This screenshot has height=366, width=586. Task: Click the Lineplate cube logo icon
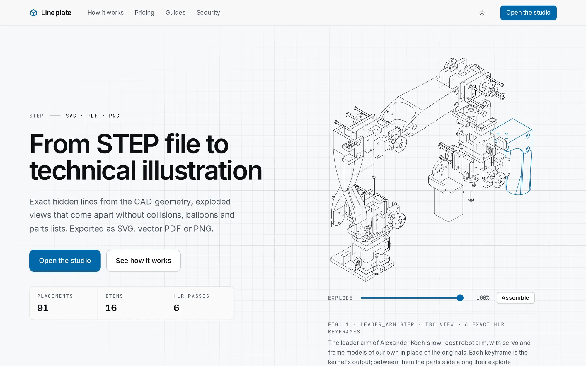[x=33, y=13]
